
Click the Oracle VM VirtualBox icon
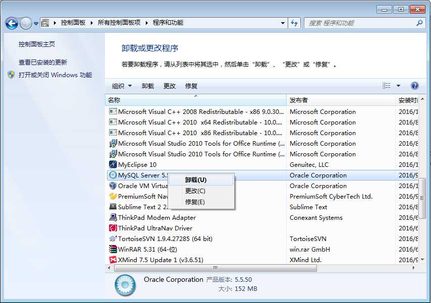tap(113, 186)
